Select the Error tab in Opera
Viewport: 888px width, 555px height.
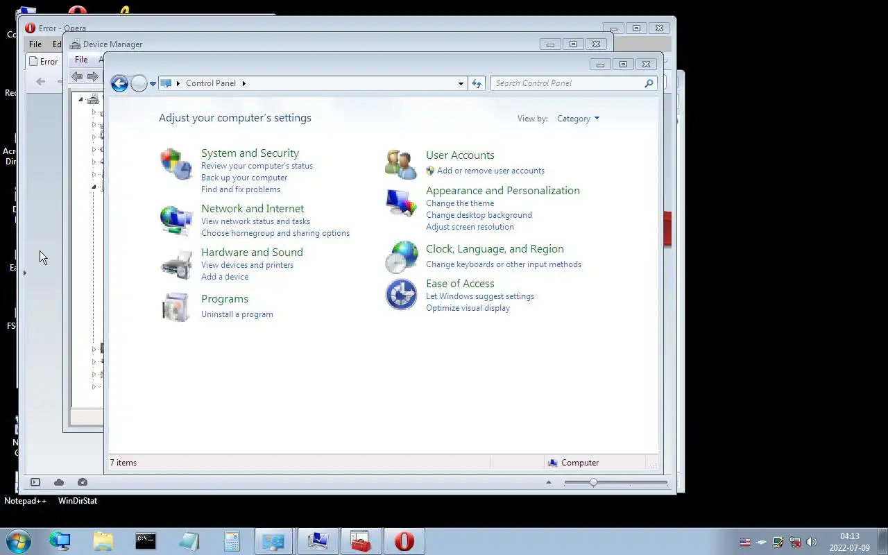(x=43, y=61)
